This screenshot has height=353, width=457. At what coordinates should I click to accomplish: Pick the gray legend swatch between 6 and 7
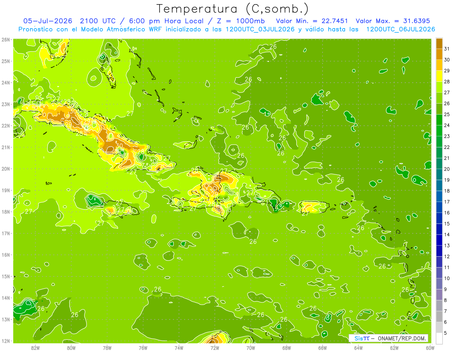(439, 316)
